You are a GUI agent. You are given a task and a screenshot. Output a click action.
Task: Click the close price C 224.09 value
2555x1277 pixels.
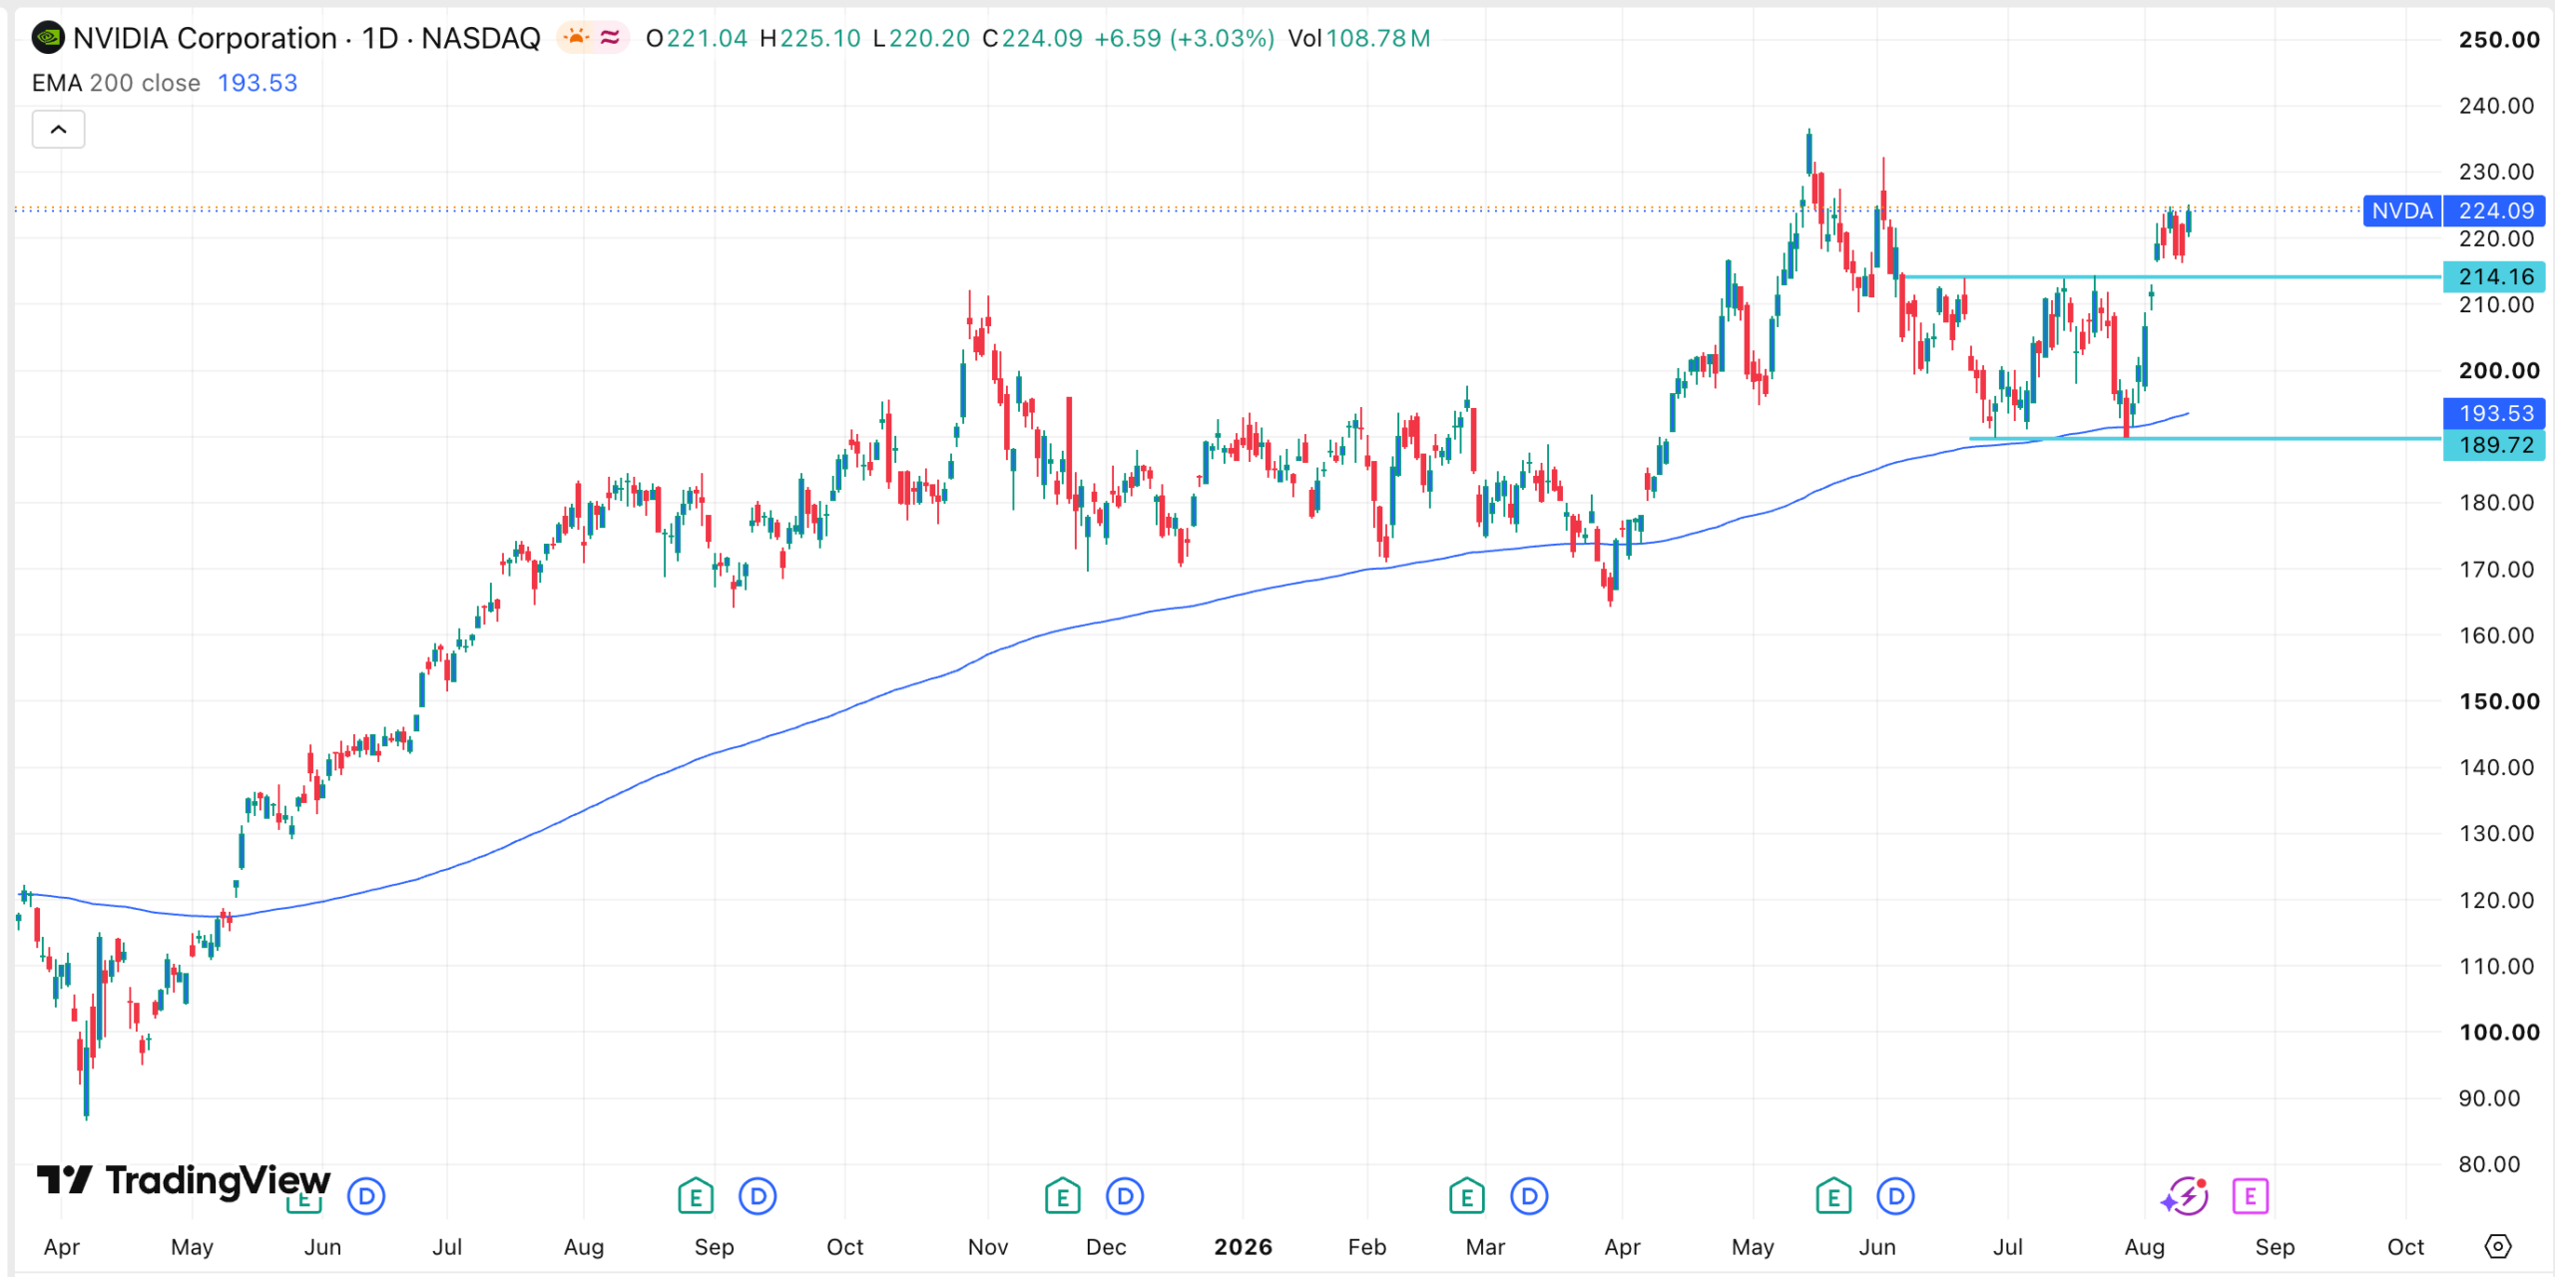click(1033, 38)
